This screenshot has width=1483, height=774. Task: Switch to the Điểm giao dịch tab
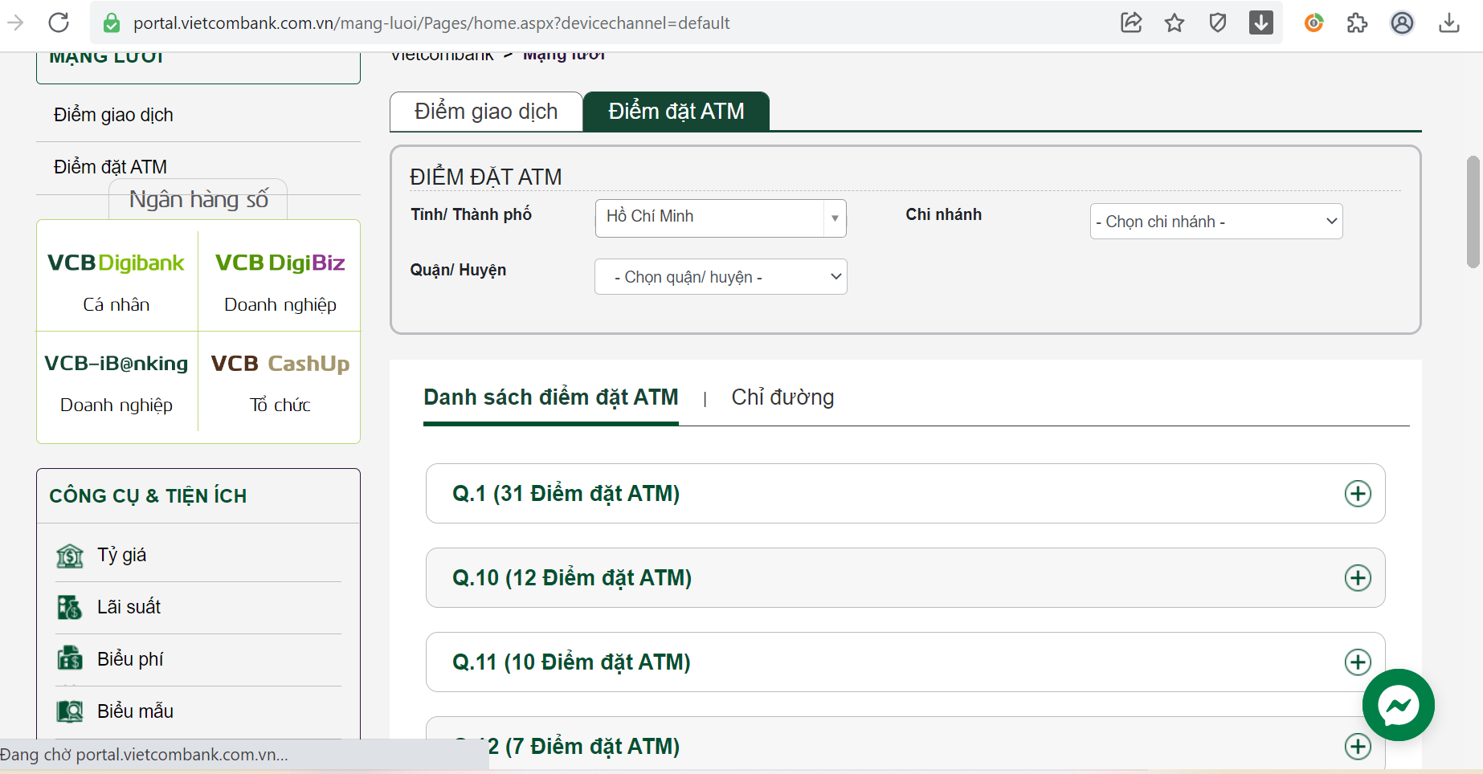pyautogui.click(x=486, y=112)
